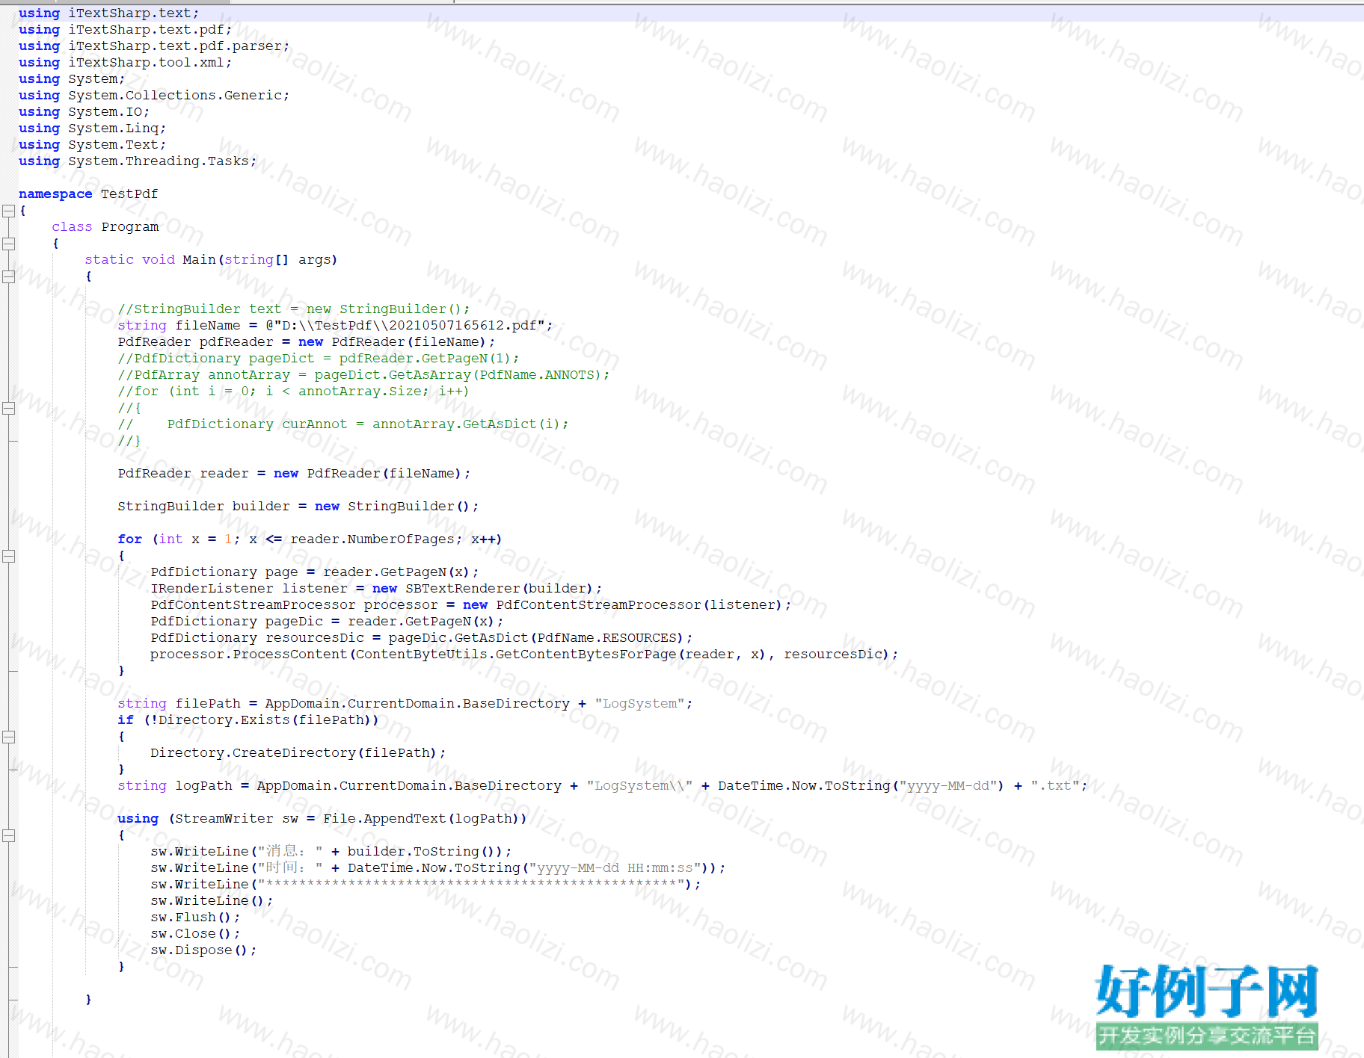Click the 'filePath' string declaration

(x=208, y=704)
